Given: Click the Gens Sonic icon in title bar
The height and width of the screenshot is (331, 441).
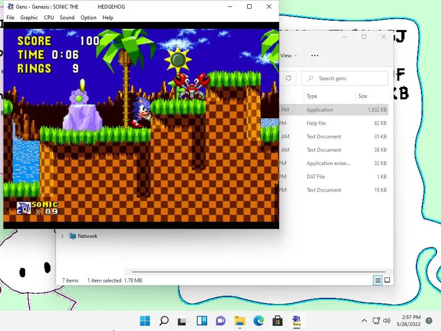Looking at the screenshot, I should click(10, 6).
